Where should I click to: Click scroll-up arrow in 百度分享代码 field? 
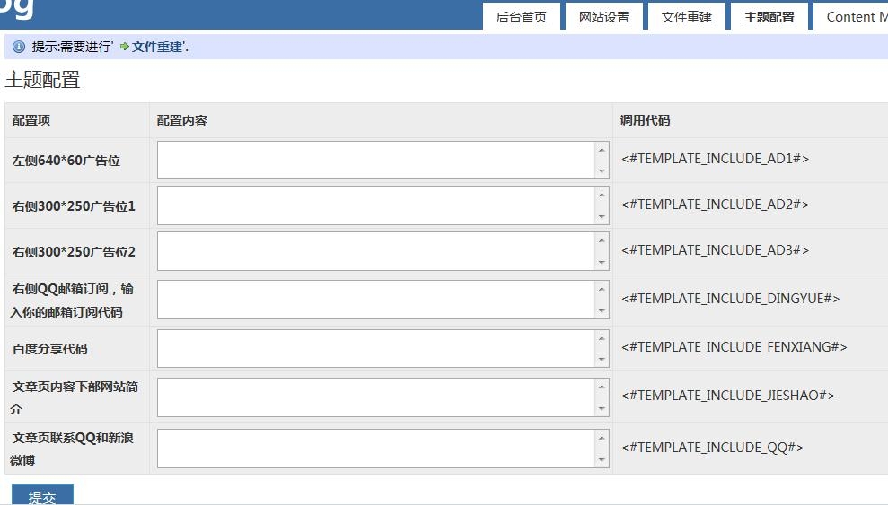(x=602, y=337)
